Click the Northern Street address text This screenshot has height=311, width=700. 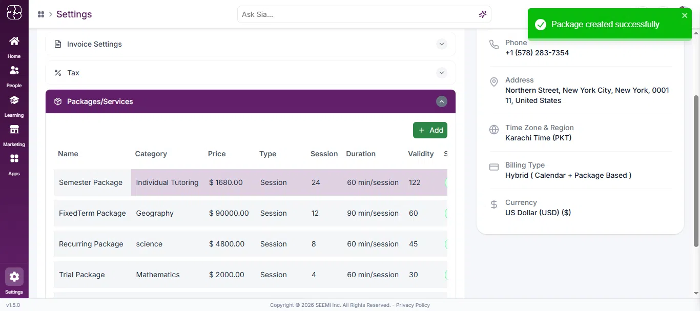coord(587,95)
